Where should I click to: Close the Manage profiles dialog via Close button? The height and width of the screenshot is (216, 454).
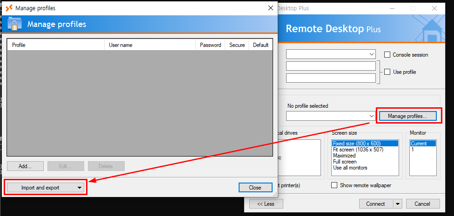[x=255, y=188]
